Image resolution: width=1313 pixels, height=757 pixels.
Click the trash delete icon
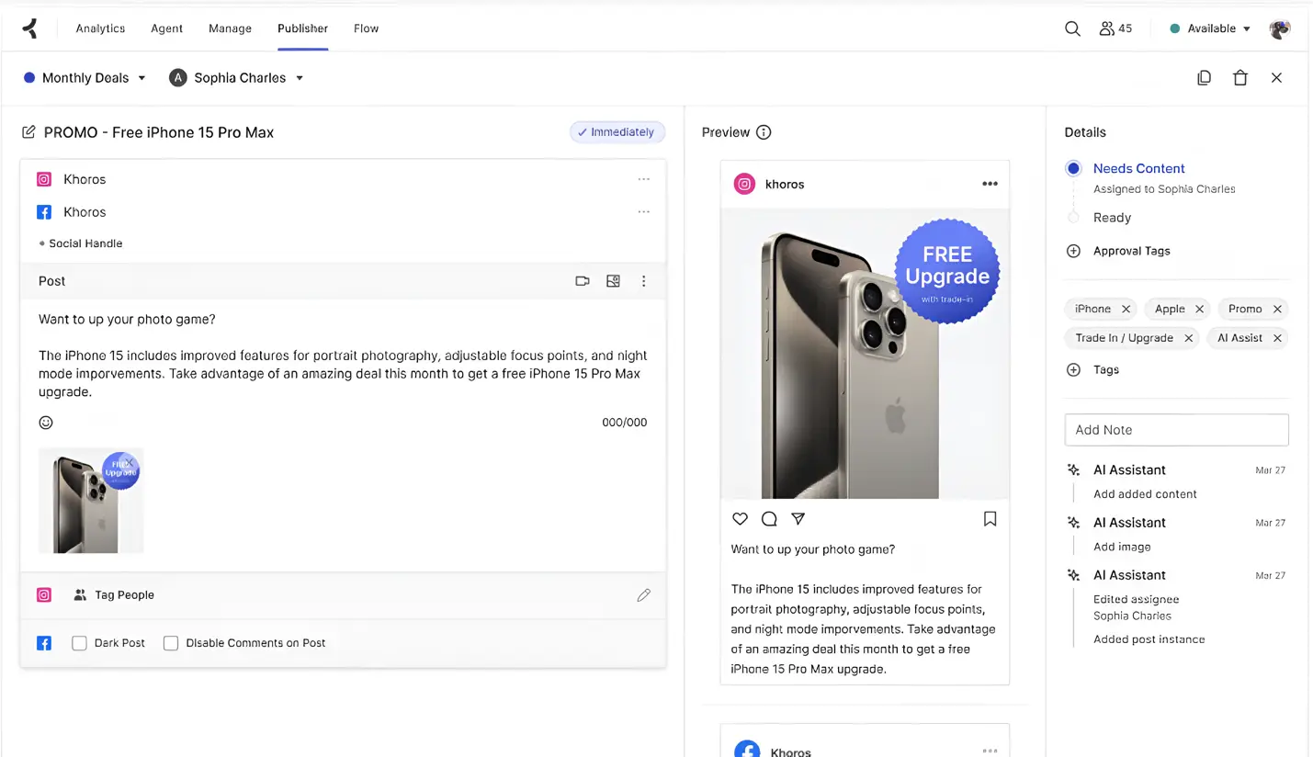click(x=1240, y=78)
